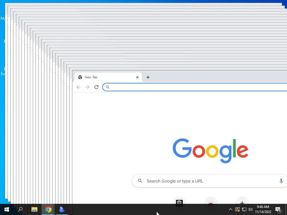Click the tray icon with orange dot
The image size is (287, 215).
click(237, 209)
